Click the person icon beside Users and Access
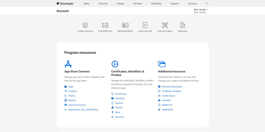 point(65,105)
